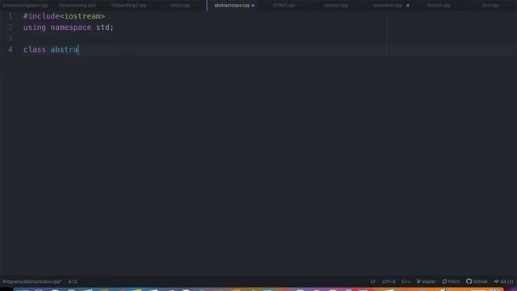
Task: Open the firsttest.cpp tab
Action: (439, 6)
